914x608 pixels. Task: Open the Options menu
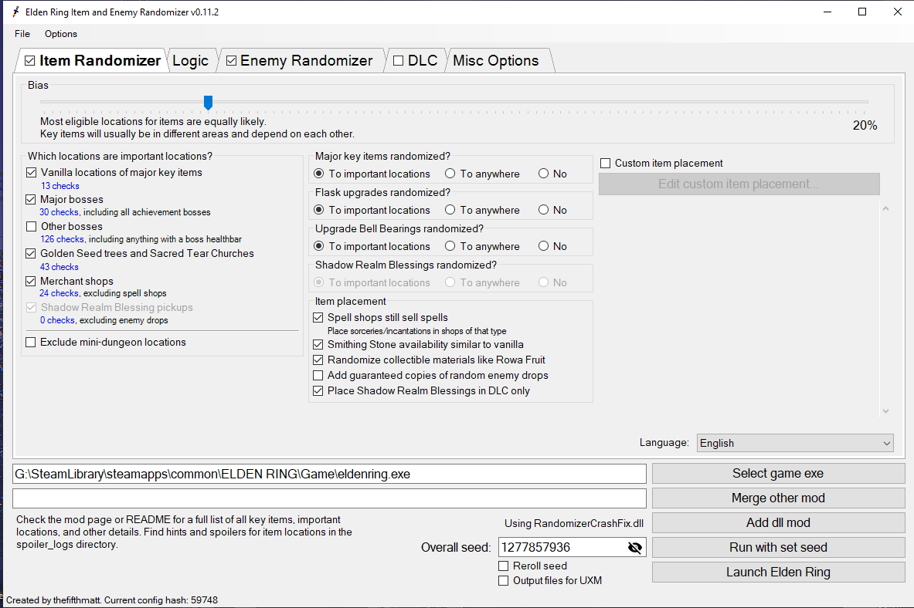(x=60, y=34)
